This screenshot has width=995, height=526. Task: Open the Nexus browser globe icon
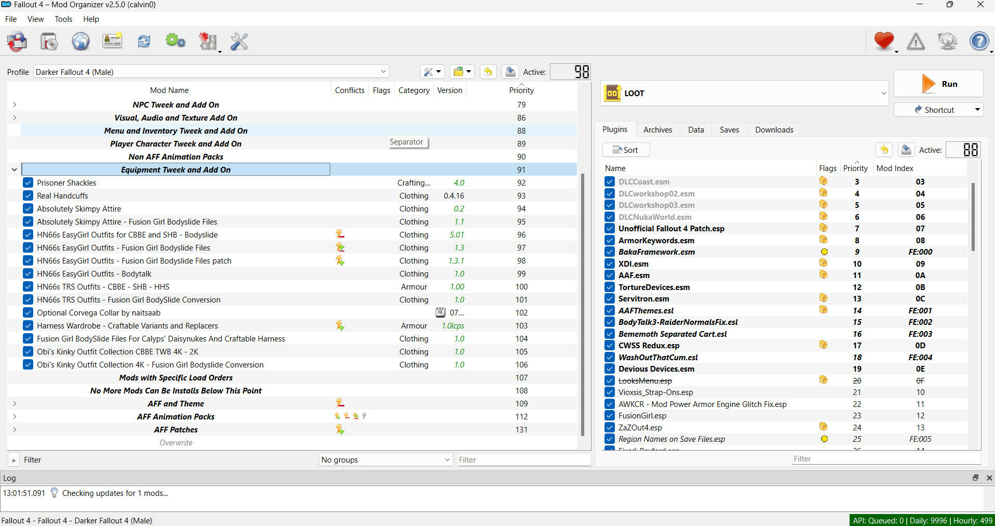click(x=80, y=41)
